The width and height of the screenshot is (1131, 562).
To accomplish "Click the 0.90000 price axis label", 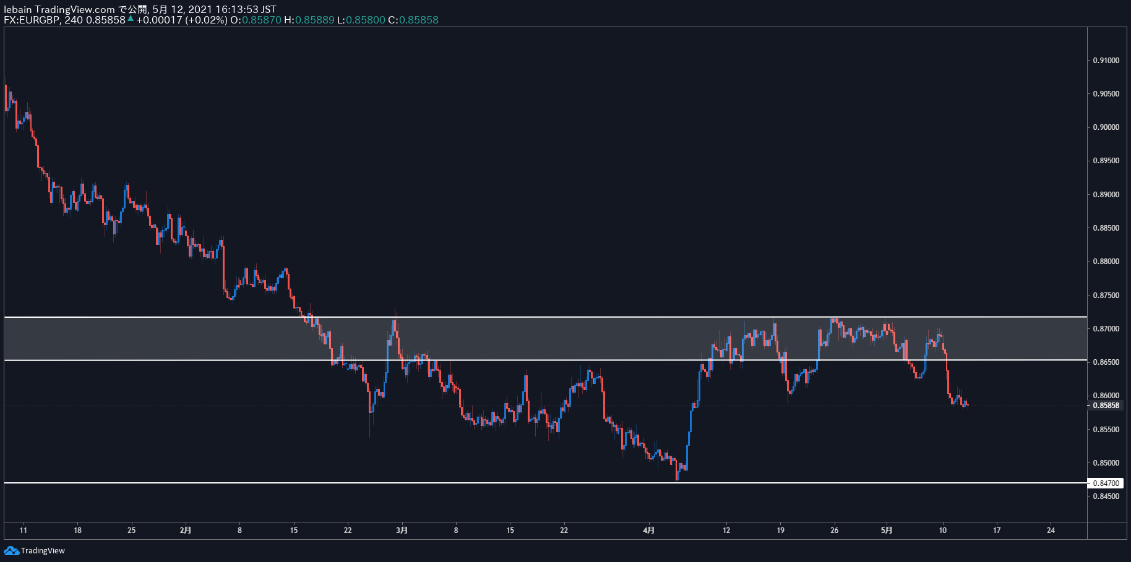I will coord(1106,127).
